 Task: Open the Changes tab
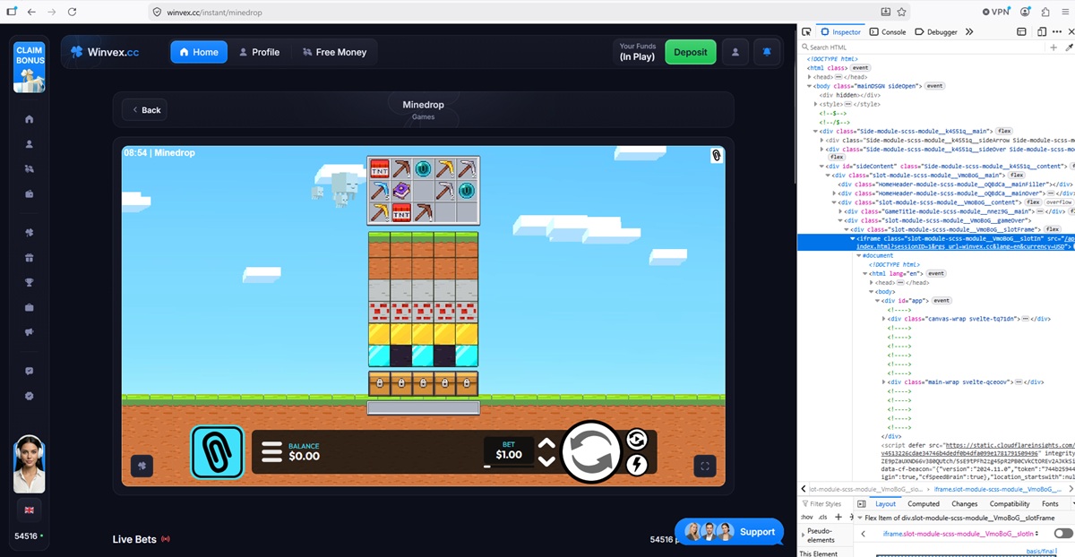pos(964,503)
